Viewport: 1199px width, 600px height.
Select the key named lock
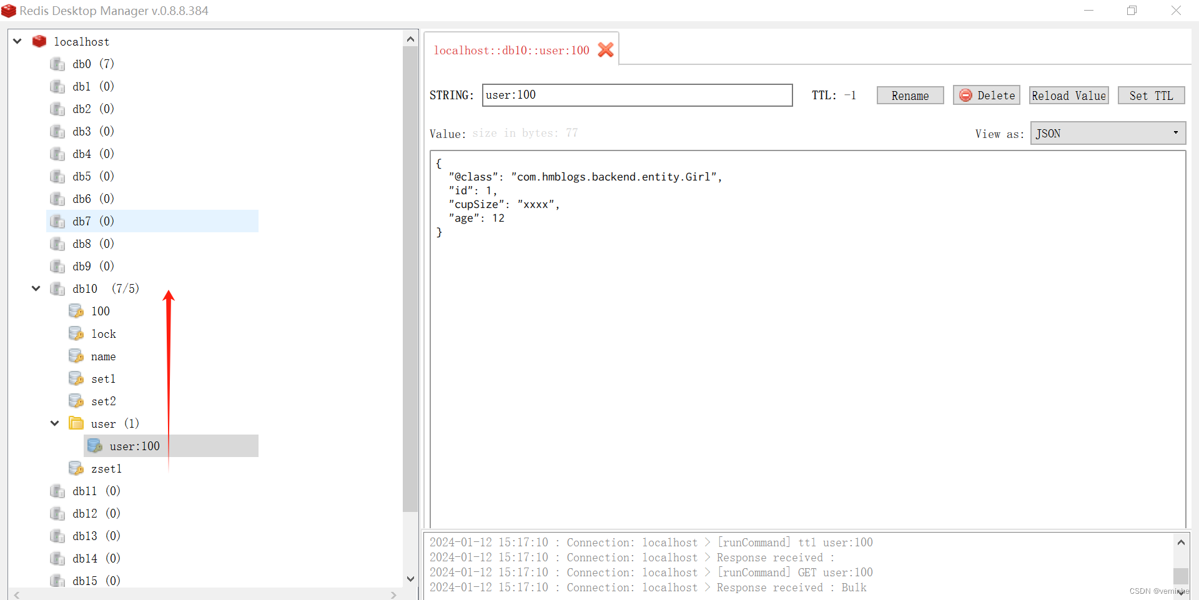pos(104,333)
